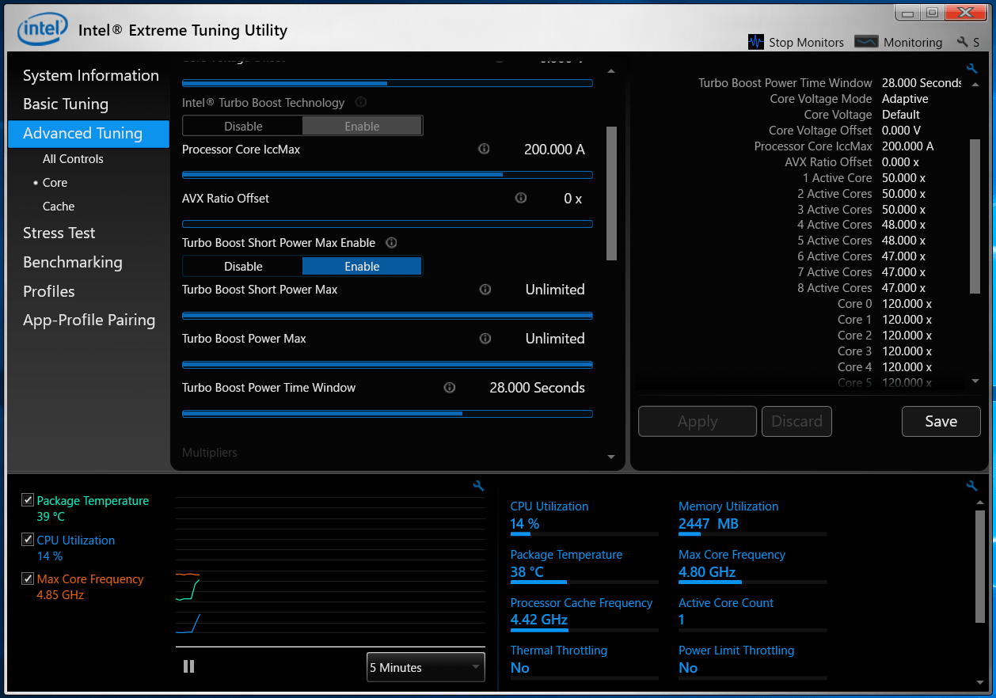996x698 pixels.
Task: Toggle CPU Utilization checkbox
Action: pos(28,540)
